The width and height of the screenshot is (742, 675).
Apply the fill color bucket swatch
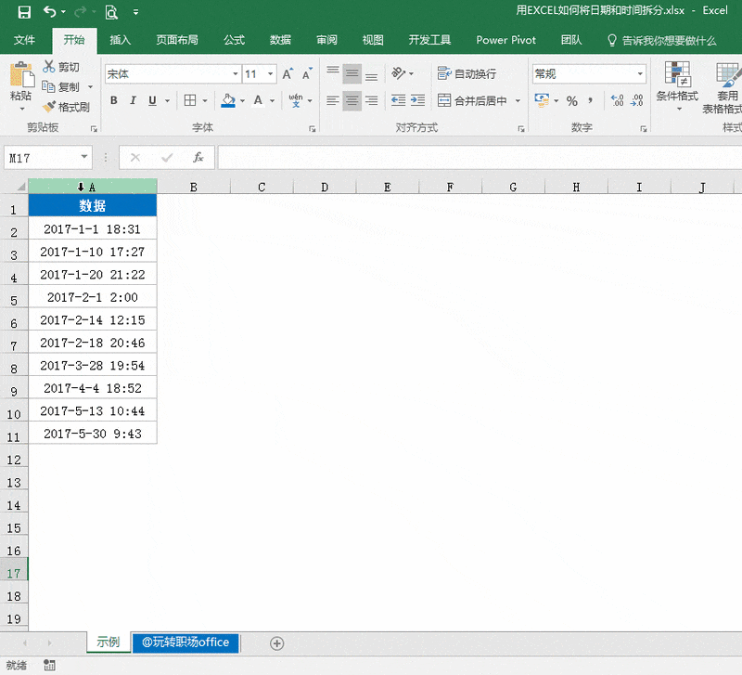[228, 100]
